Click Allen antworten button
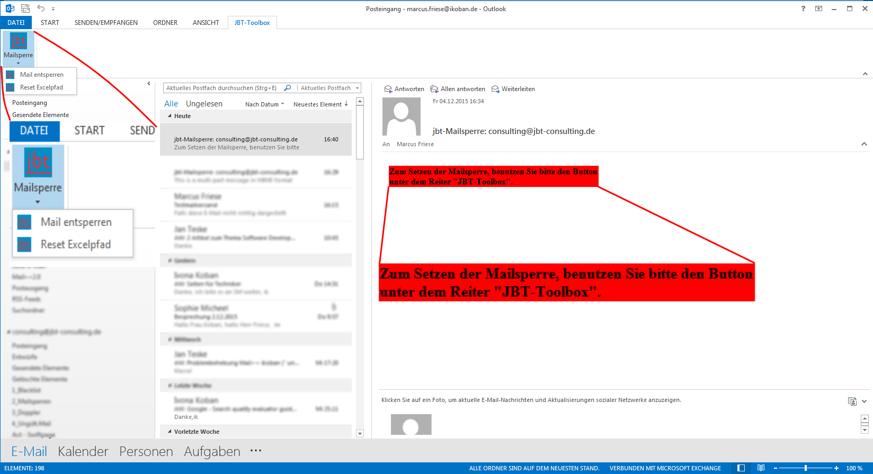873x474 pixels. [458, 89]
